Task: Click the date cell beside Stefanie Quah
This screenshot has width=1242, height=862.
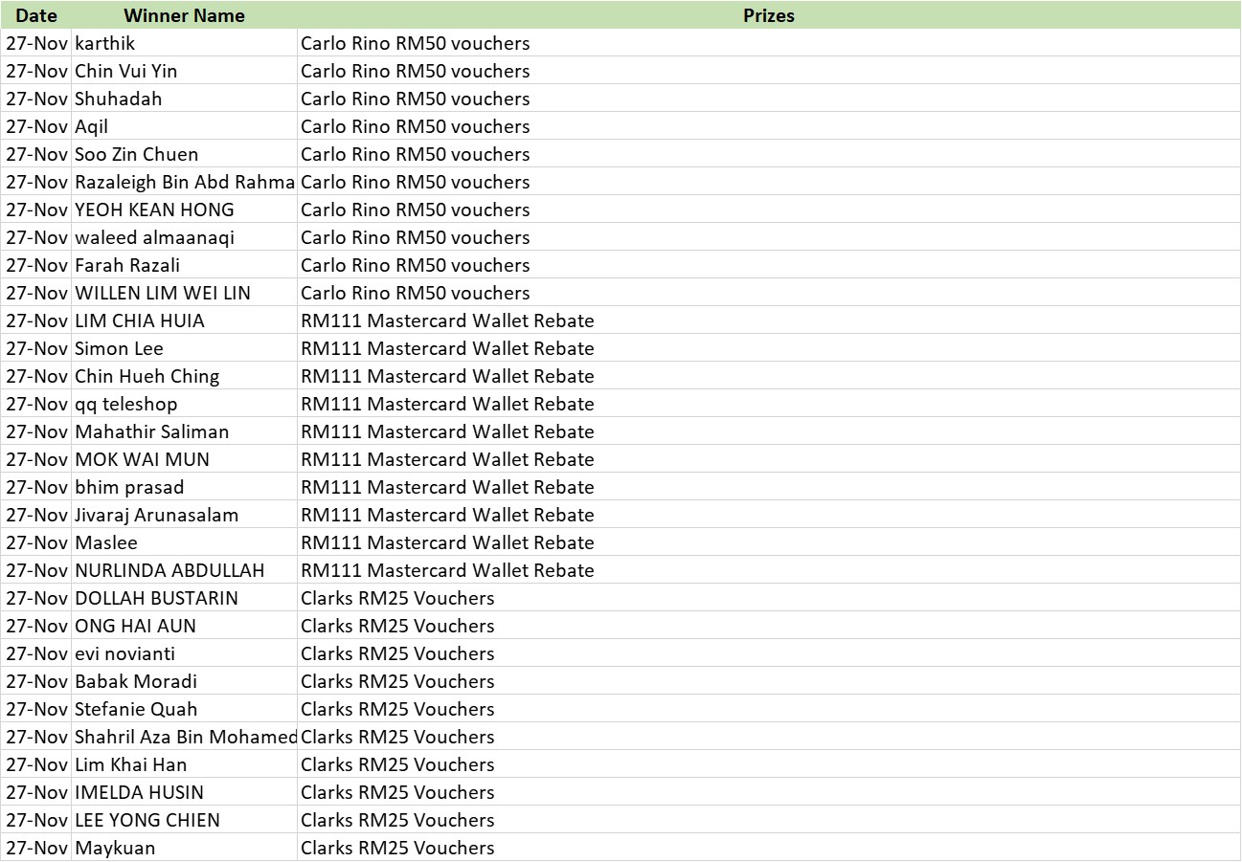Action: pyautogui.click(x=36, y=709)
